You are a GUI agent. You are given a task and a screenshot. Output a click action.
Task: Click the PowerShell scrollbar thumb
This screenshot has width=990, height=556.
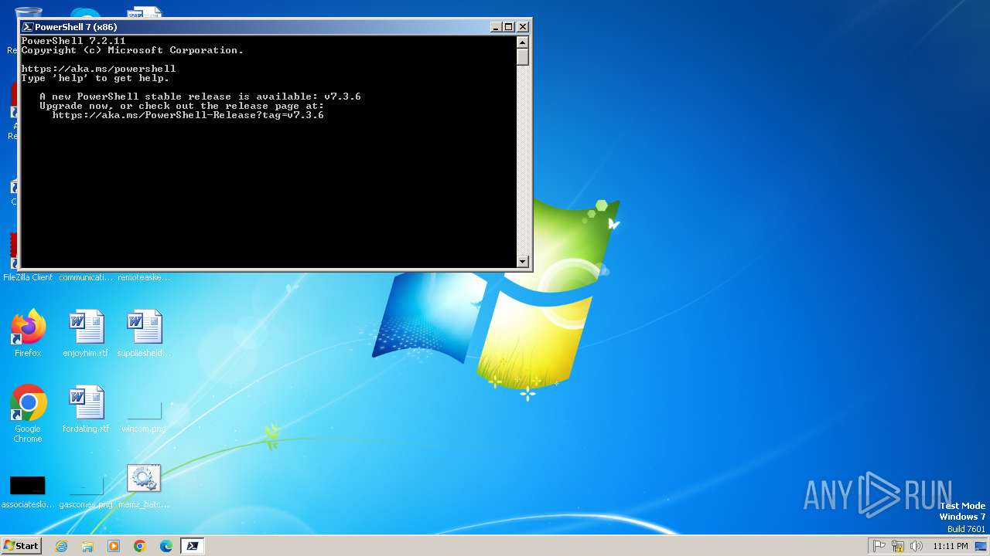(x=523, y=57)
